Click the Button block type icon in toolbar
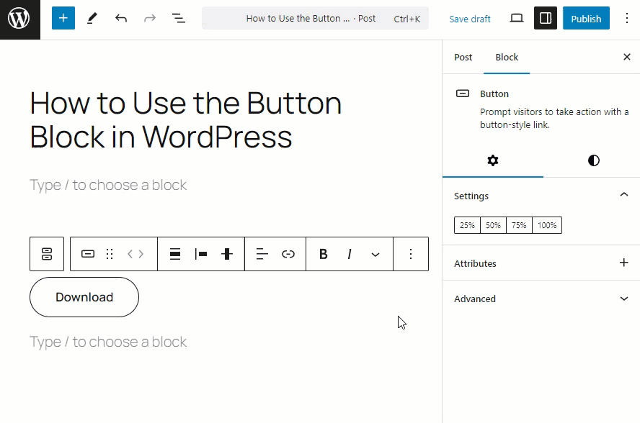Image resolution: width=640 pixels, height=423 pixels. (88, 254)
